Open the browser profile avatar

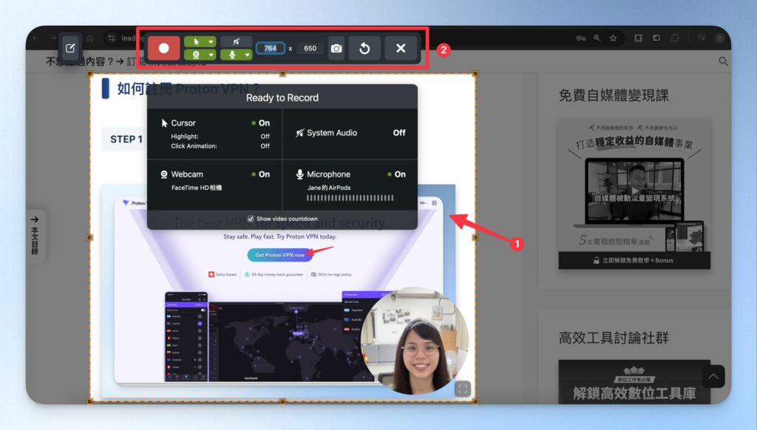[720, 38]
